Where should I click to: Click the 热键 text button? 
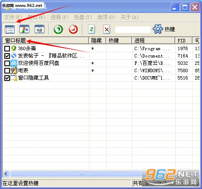click(x=170, y=29)
